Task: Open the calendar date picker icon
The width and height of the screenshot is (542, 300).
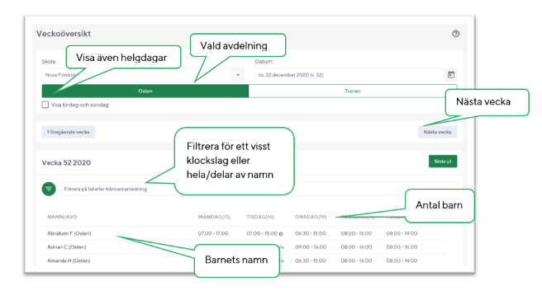Action: 451,75
